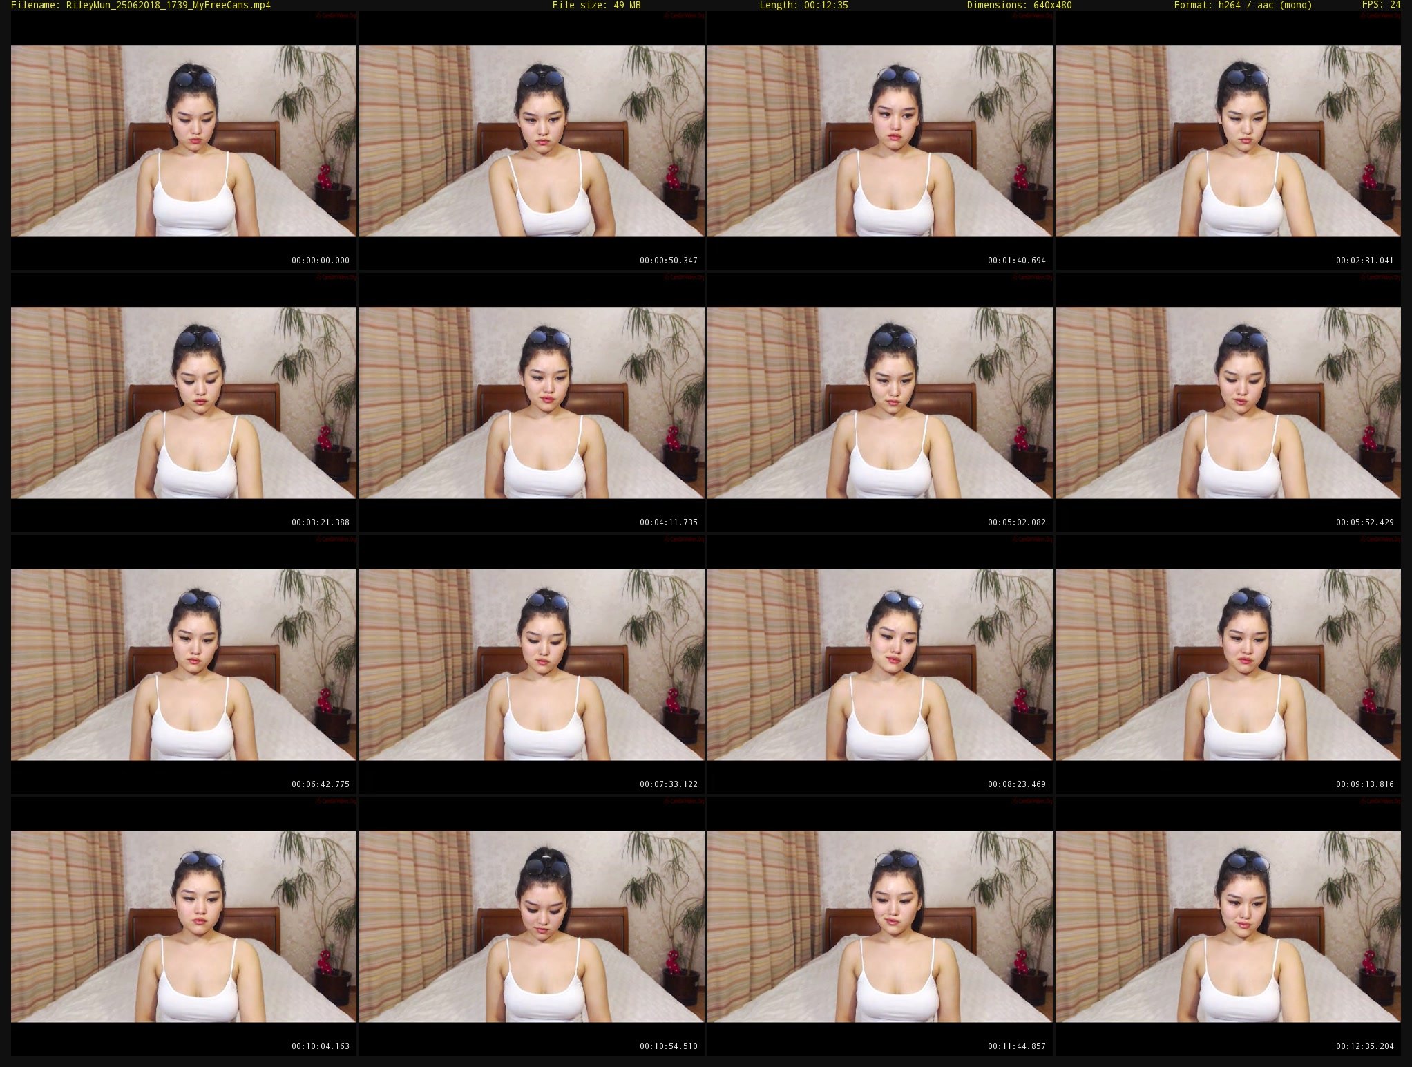Select the frame timestamped 00:08:23.469
This screenshot has height=1067, width=1412.
(x=880, y=665)
